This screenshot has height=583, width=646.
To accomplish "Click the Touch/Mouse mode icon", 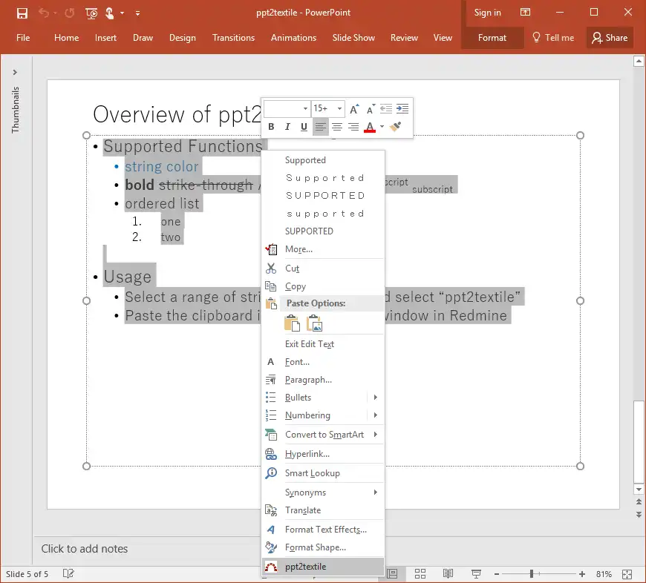I will point(110,13).
